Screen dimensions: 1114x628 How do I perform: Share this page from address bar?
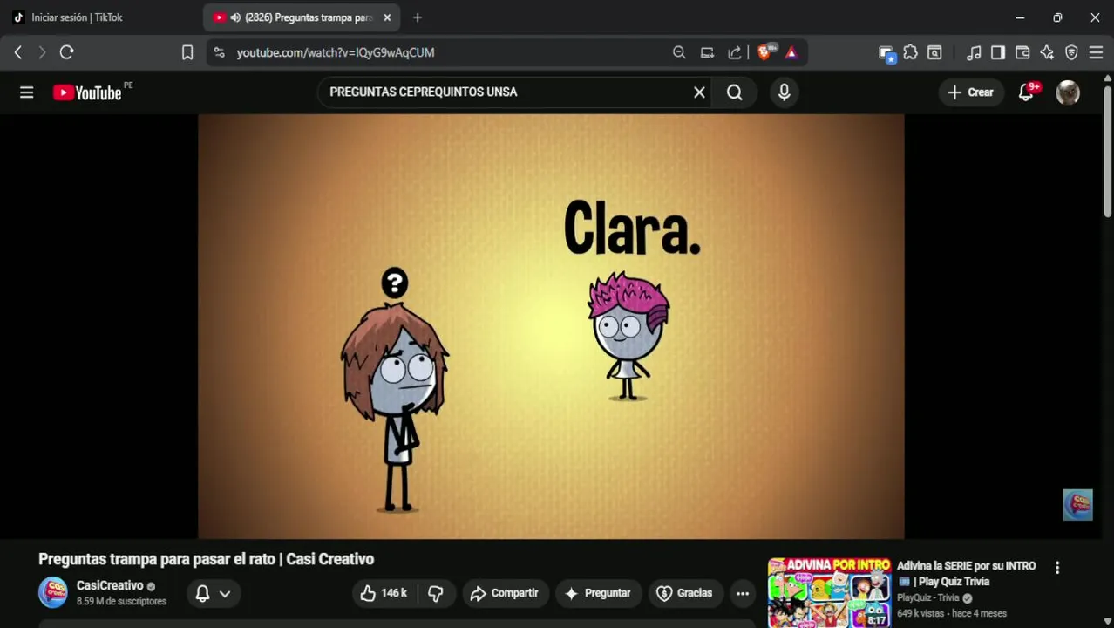point(735,52)
